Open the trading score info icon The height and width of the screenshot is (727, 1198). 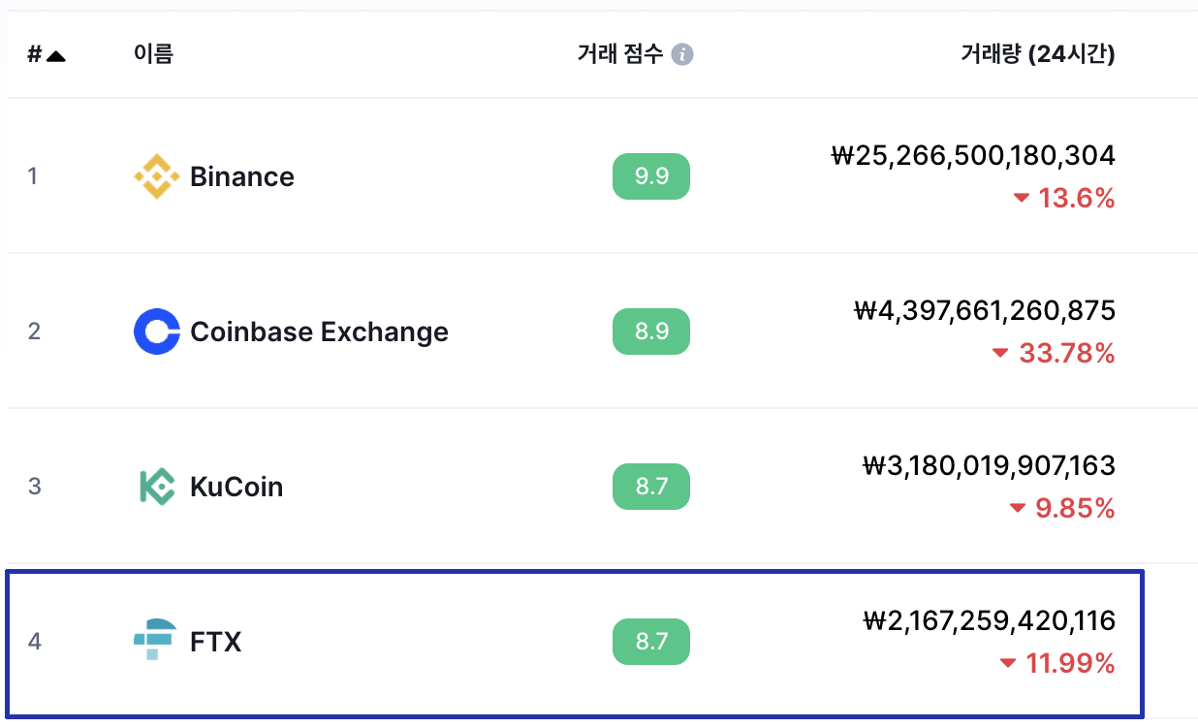tap(682, 54)
